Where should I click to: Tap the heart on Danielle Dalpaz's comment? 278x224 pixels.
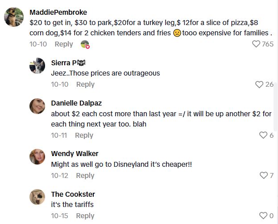pos(263,135)
